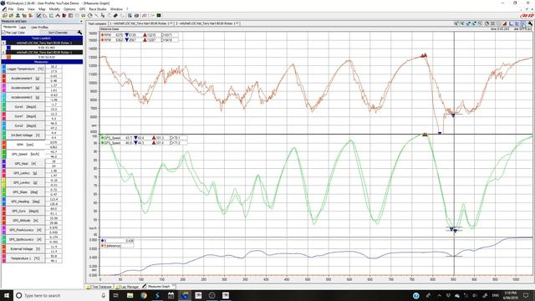Open the GPS menu
The width and height of the screenshot is (535, 301).
82,9
